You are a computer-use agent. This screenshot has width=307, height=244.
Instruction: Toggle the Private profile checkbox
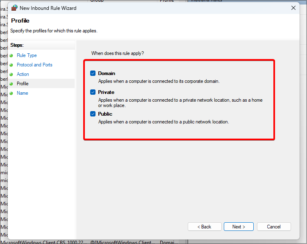tap(93, 92)
